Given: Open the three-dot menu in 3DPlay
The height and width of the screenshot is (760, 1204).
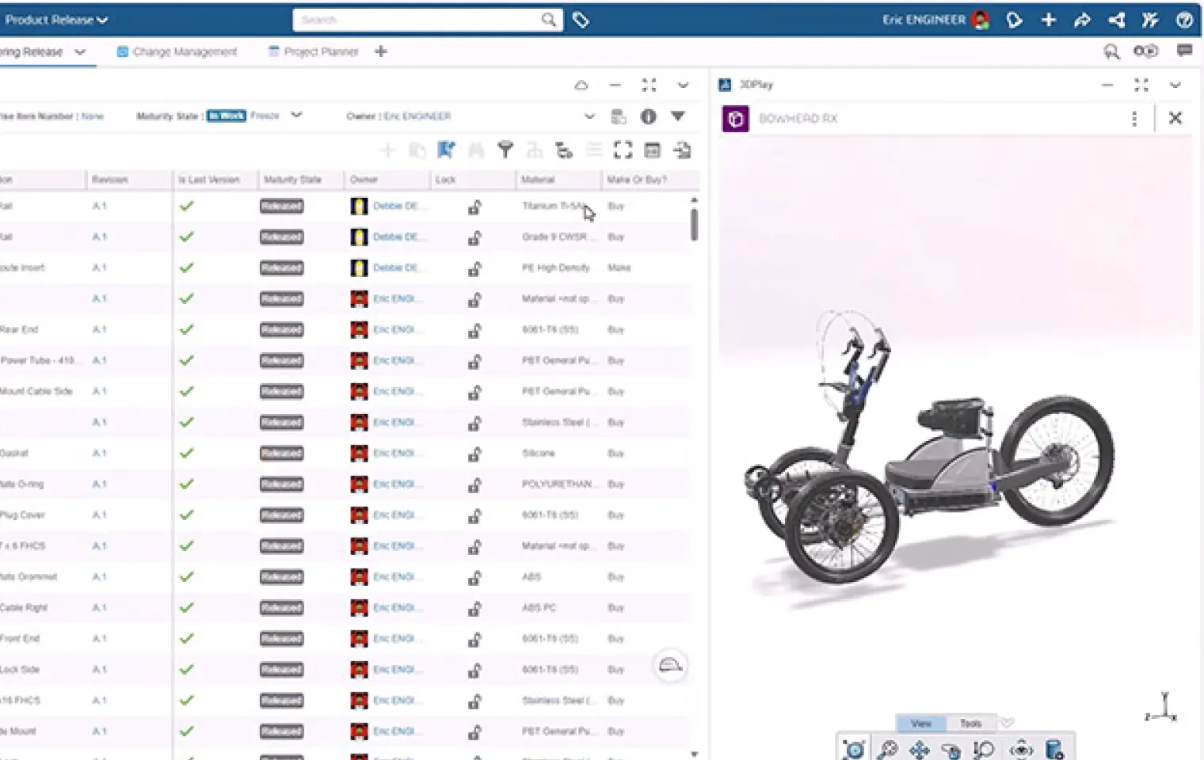Looking at the screenshot, I should pos(1134,118).
